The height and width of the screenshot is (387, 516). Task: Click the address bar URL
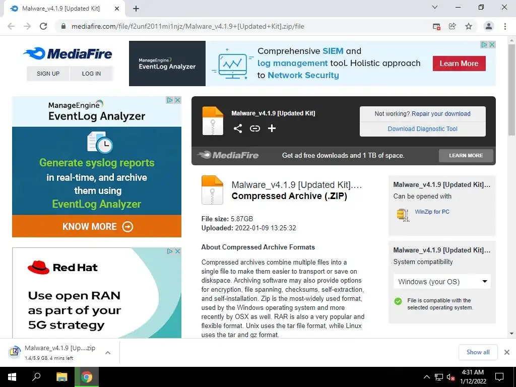pyautogui.click(x=187, y=26)
